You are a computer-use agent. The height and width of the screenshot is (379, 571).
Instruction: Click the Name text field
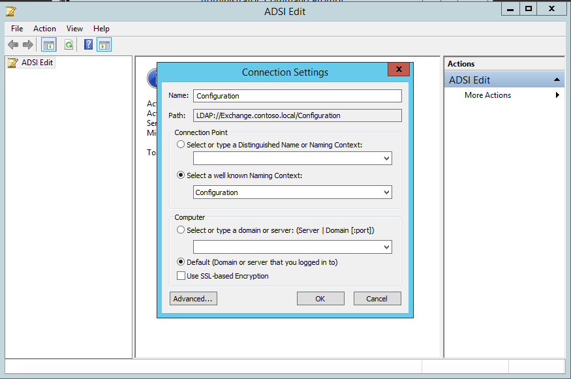[x=297, y=96]
